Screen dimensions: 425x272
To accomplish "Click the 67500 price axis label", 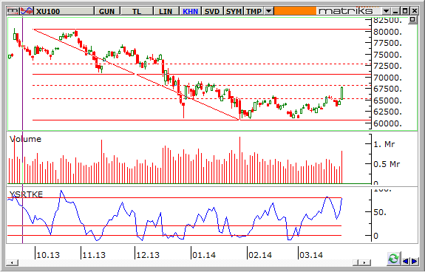I will pyautogui.click(x=387, y=89).
